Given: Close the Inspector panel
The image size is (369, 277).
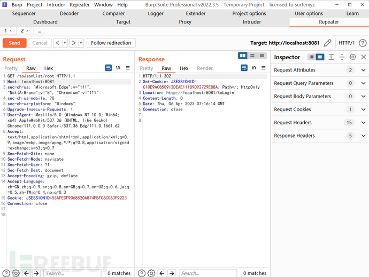Looking at the screenshot, I should click(363, 57).
